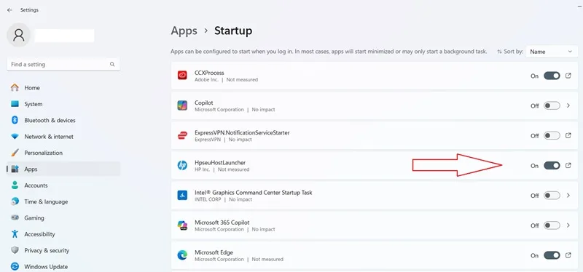Open the Sort by Name dropdown
Image resolution: width=583 pixels, height=272 pixels.
point(552,52)
